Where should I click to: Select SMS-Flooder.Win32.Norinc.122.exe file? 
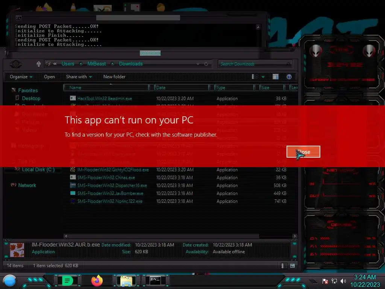(110, 201)
